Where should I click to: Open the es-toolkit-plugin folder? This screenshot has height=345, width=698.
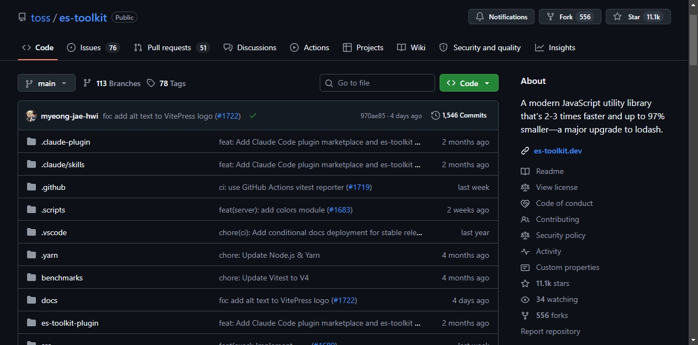click(70, 323)
